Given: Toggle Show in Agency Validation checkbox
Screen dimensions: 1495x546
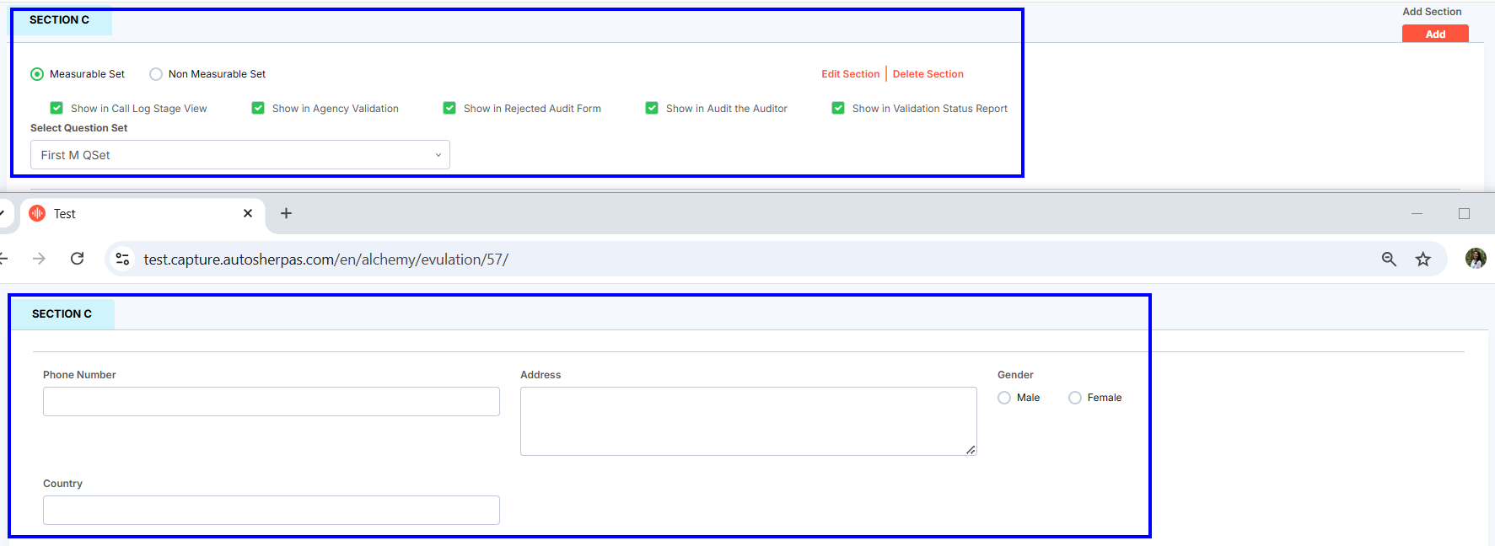Looking at the screenshot, I should [x=258, y=108].
